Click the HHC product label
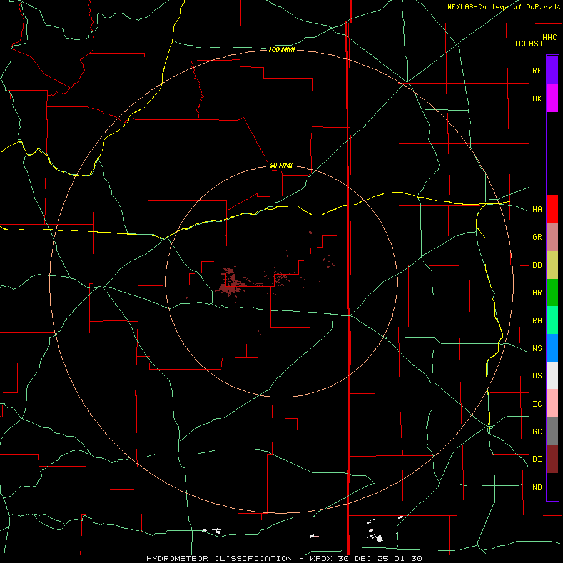Image resolution: width=563 pixels, height=563 pixels. 550,38
